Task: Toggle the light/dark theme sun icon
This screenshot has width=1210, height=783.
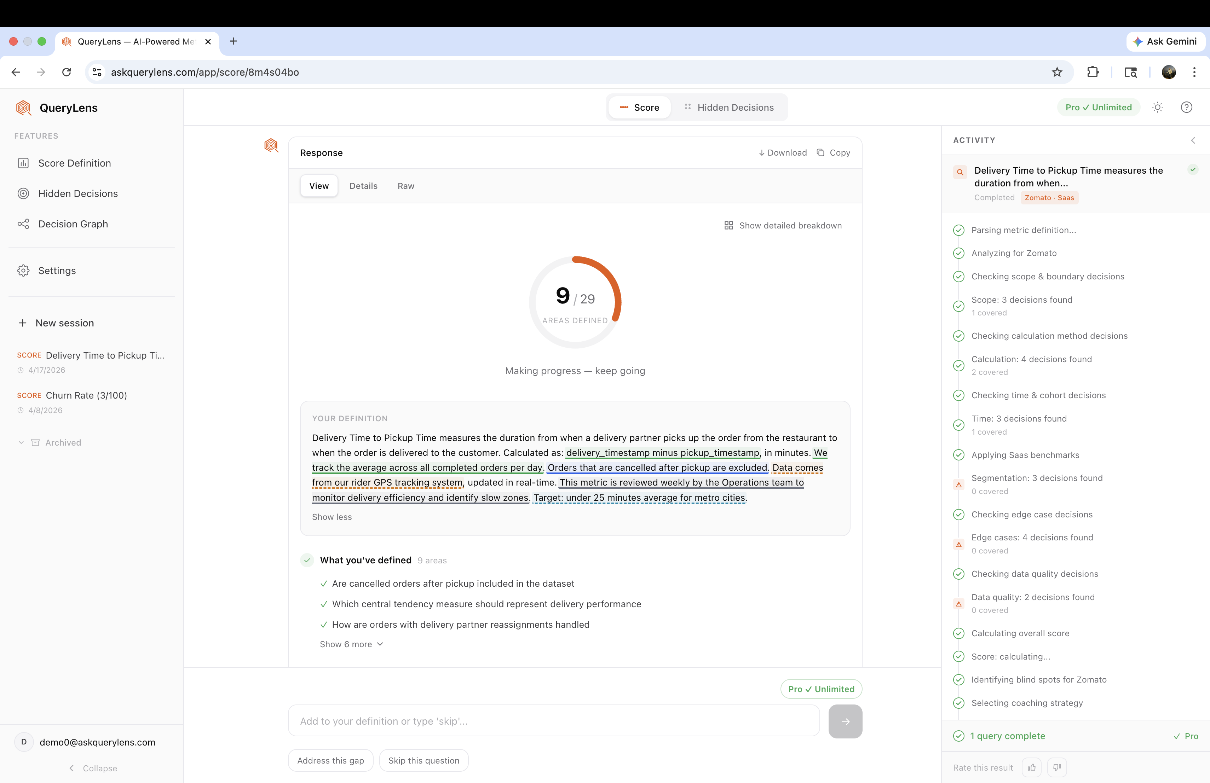Action: (x=1158, y=107)
